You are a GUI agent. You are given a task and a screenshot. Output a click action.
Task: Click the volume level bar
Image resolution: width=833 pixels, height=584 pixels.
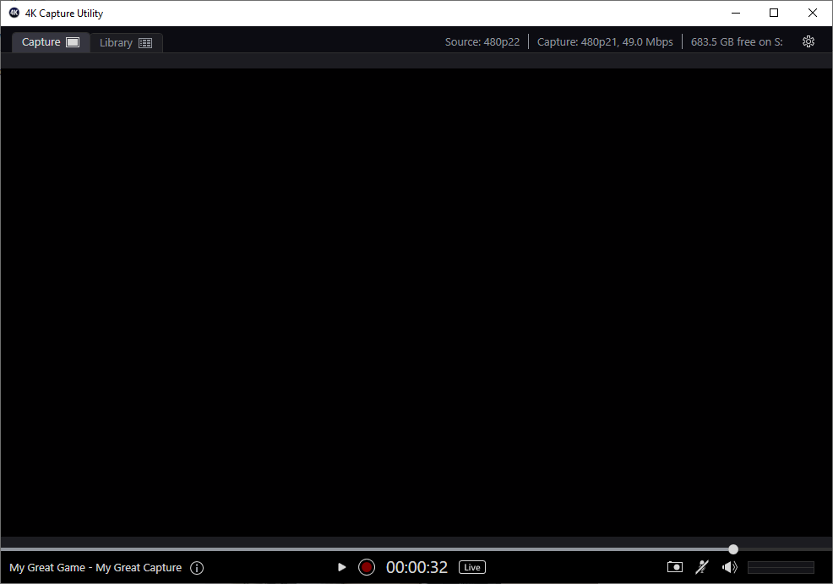781,567
